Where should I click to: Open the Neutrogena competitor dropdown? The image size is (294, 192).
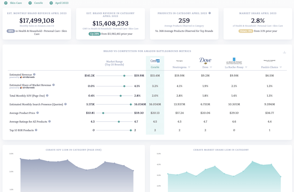[192, 67]
